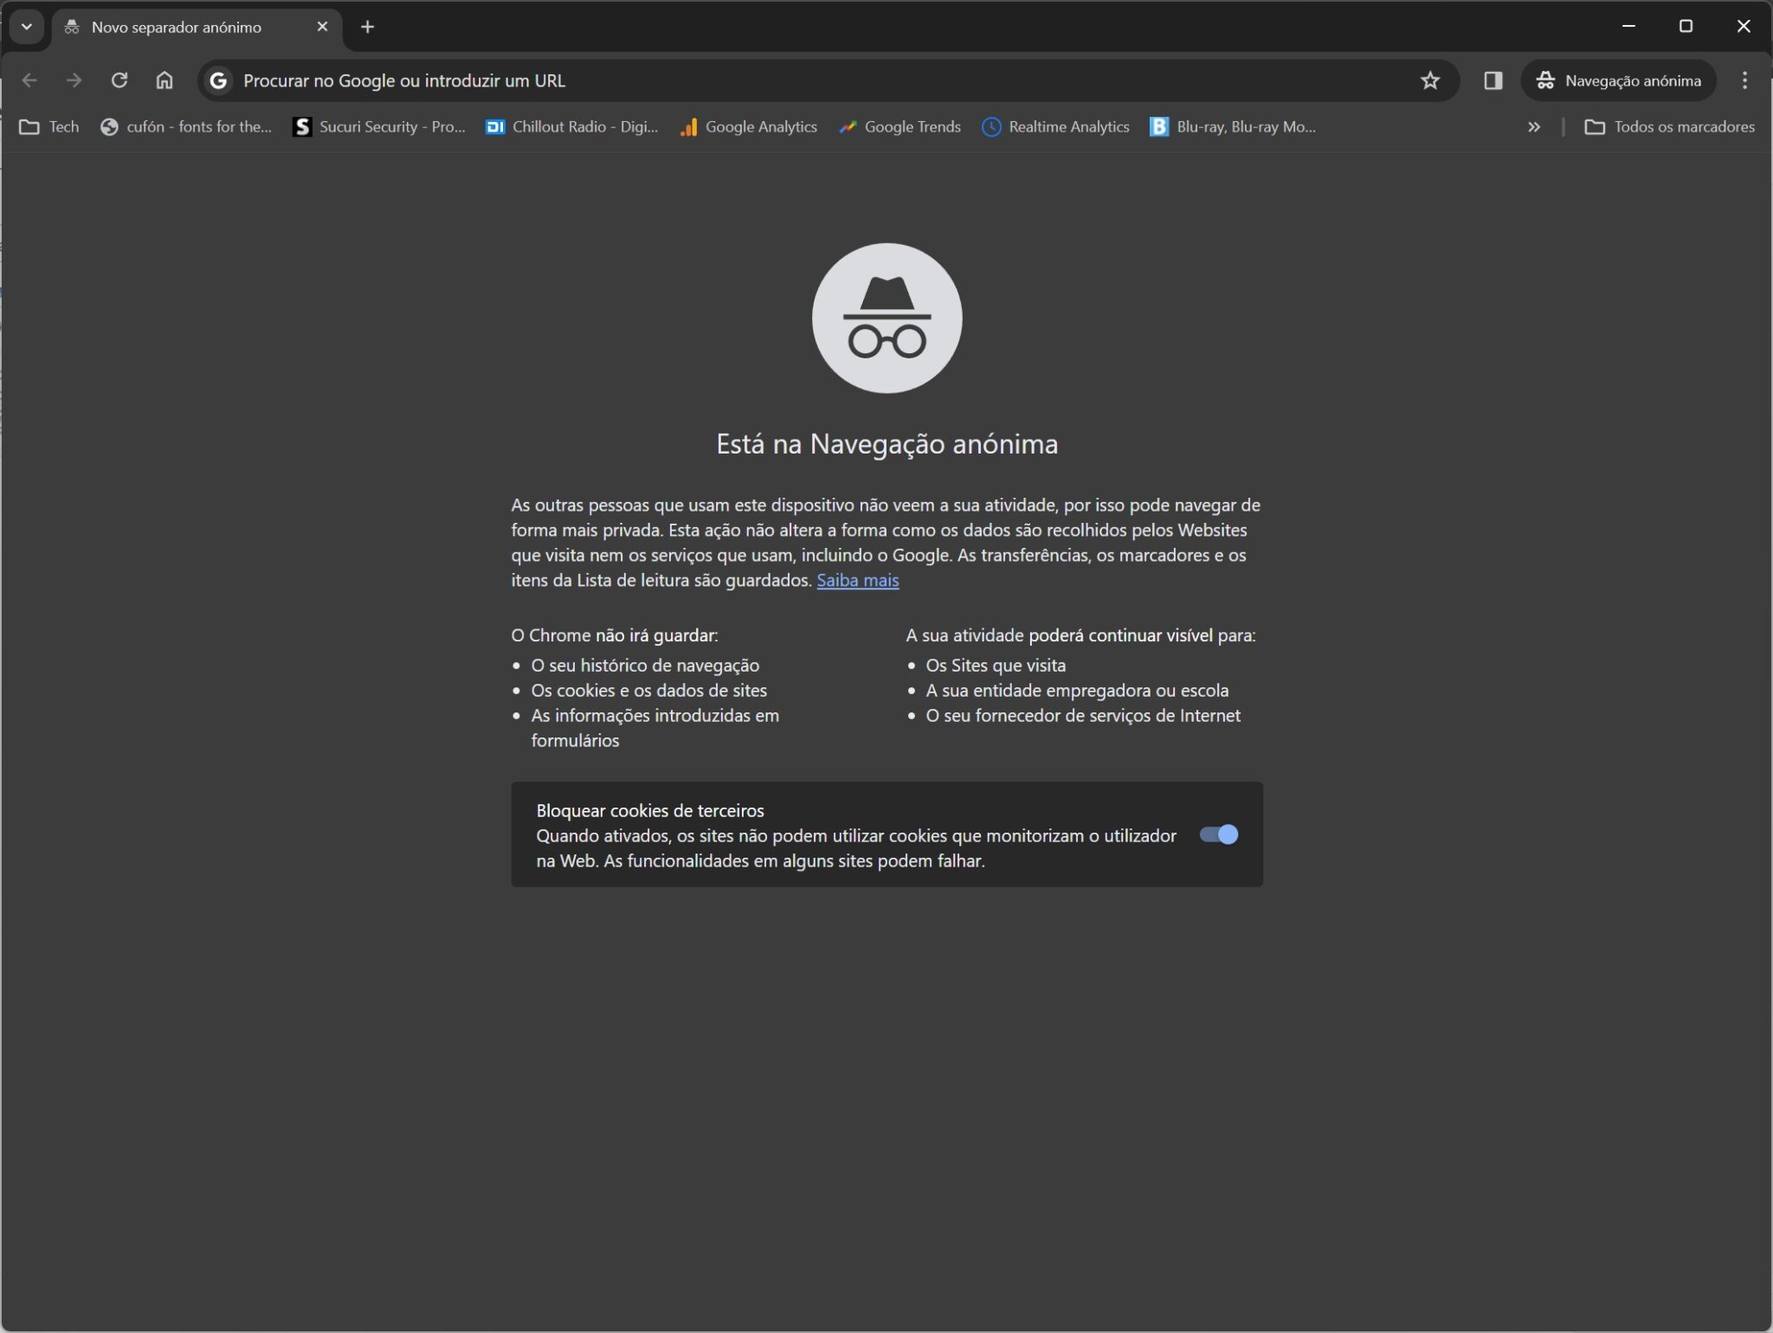The image size is (1773, 1333).
Task: Click the Google G icon in address bar
Action: 219,80
